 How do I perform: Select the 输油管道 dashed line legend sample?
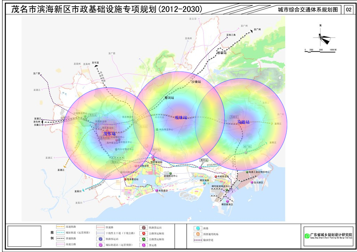pos(198,240)
